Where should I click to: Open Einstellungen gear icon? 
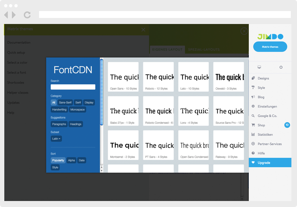tap(253, 106)
